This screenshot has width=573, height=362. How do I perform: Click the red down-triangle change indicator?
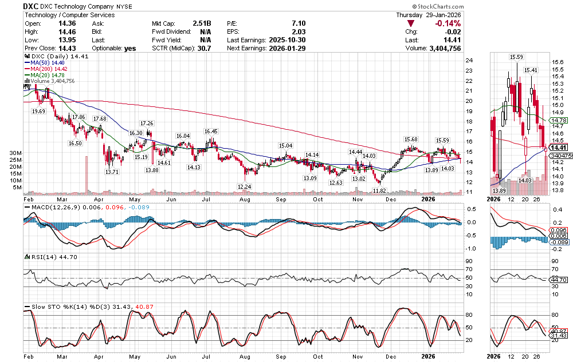click(411, 23)
